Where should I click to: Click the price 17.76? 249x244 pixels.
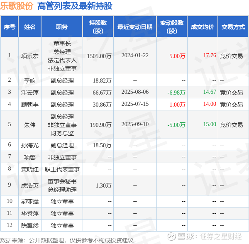tap(210, 56)
